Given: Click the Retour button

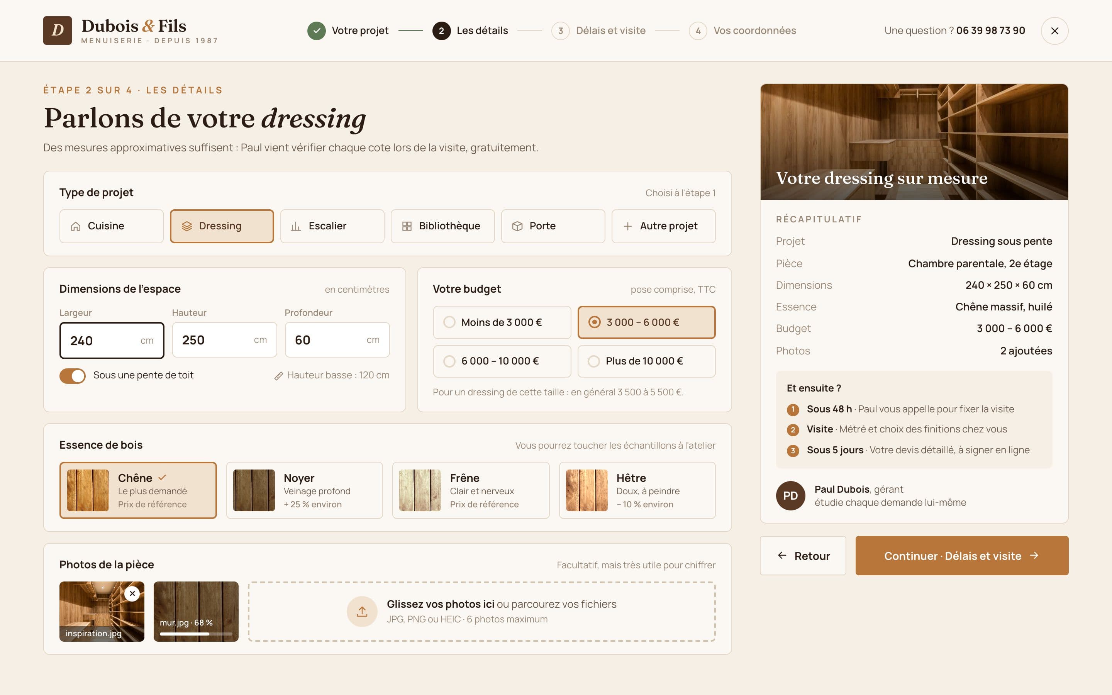Looking at the screenshot, I should (803, 555).
